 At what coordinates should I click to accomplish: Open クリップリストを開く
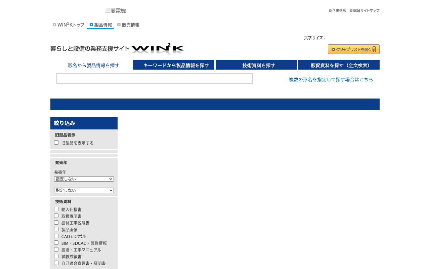(x=353, y=49)
